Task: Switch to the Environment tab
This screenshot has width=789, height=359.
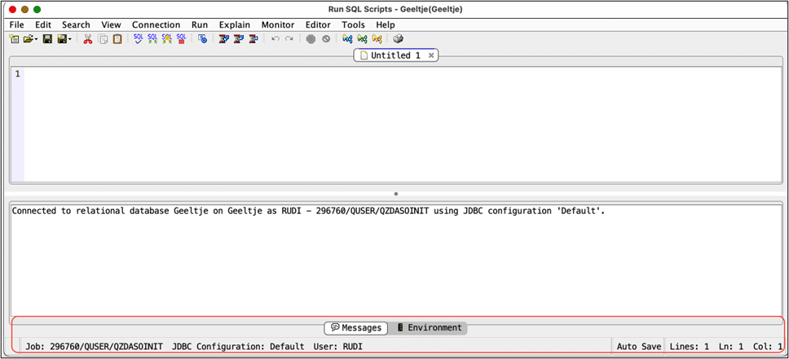Action: [430, 327]
